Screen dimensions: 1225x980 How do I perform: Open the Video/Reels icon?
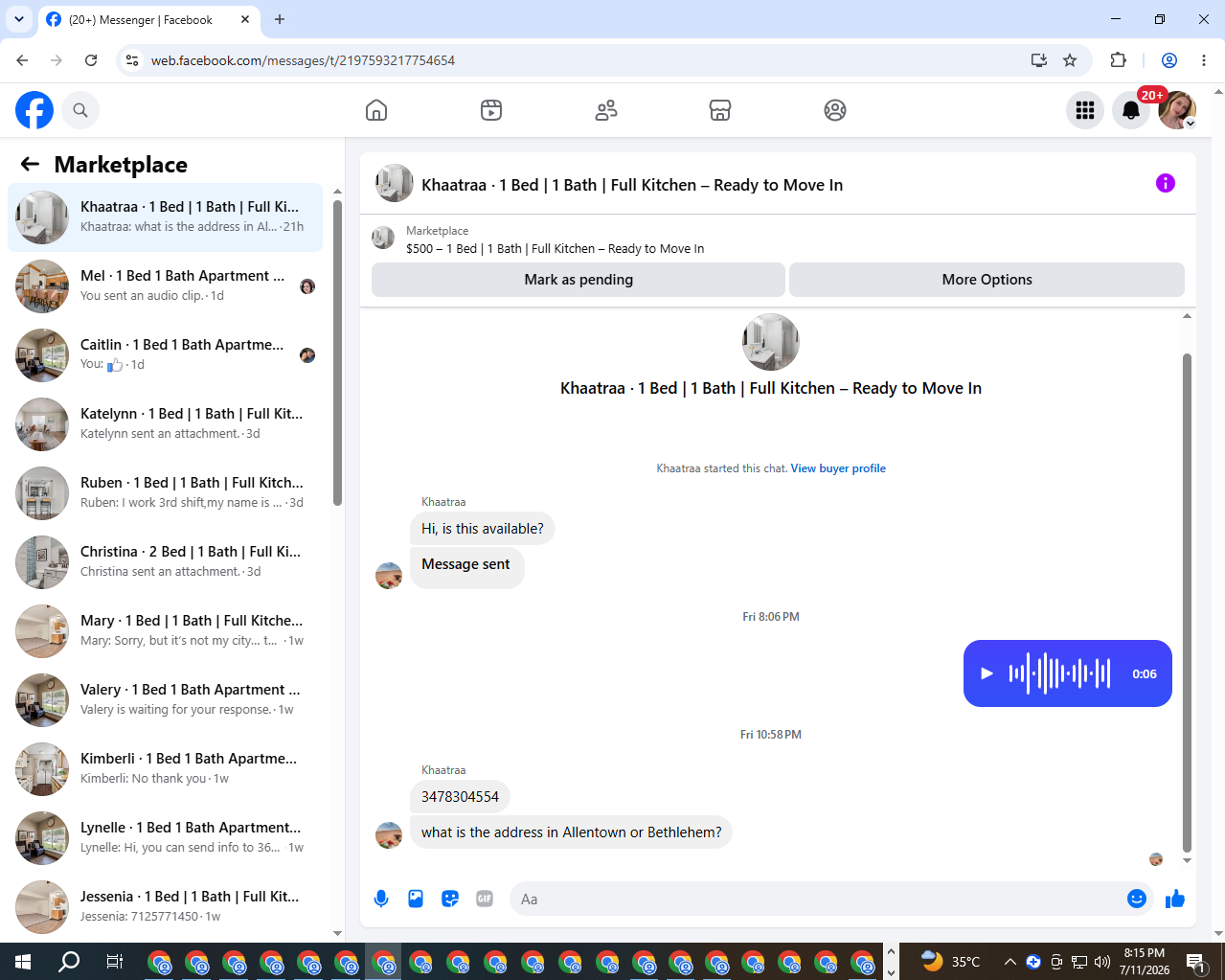click(491, 110)
